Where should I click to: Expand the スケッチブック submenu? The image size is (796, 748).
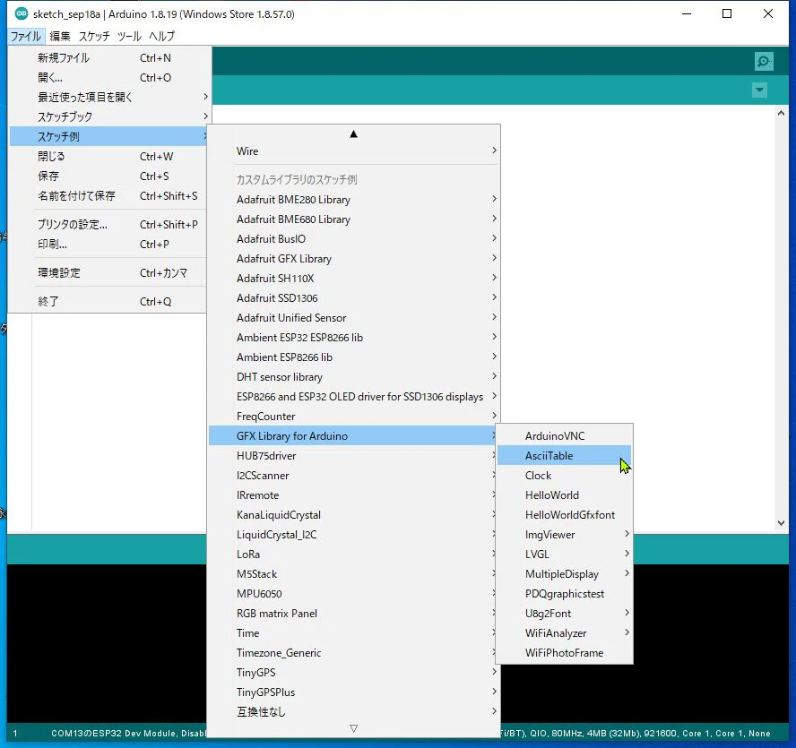(x=108, y=116)
